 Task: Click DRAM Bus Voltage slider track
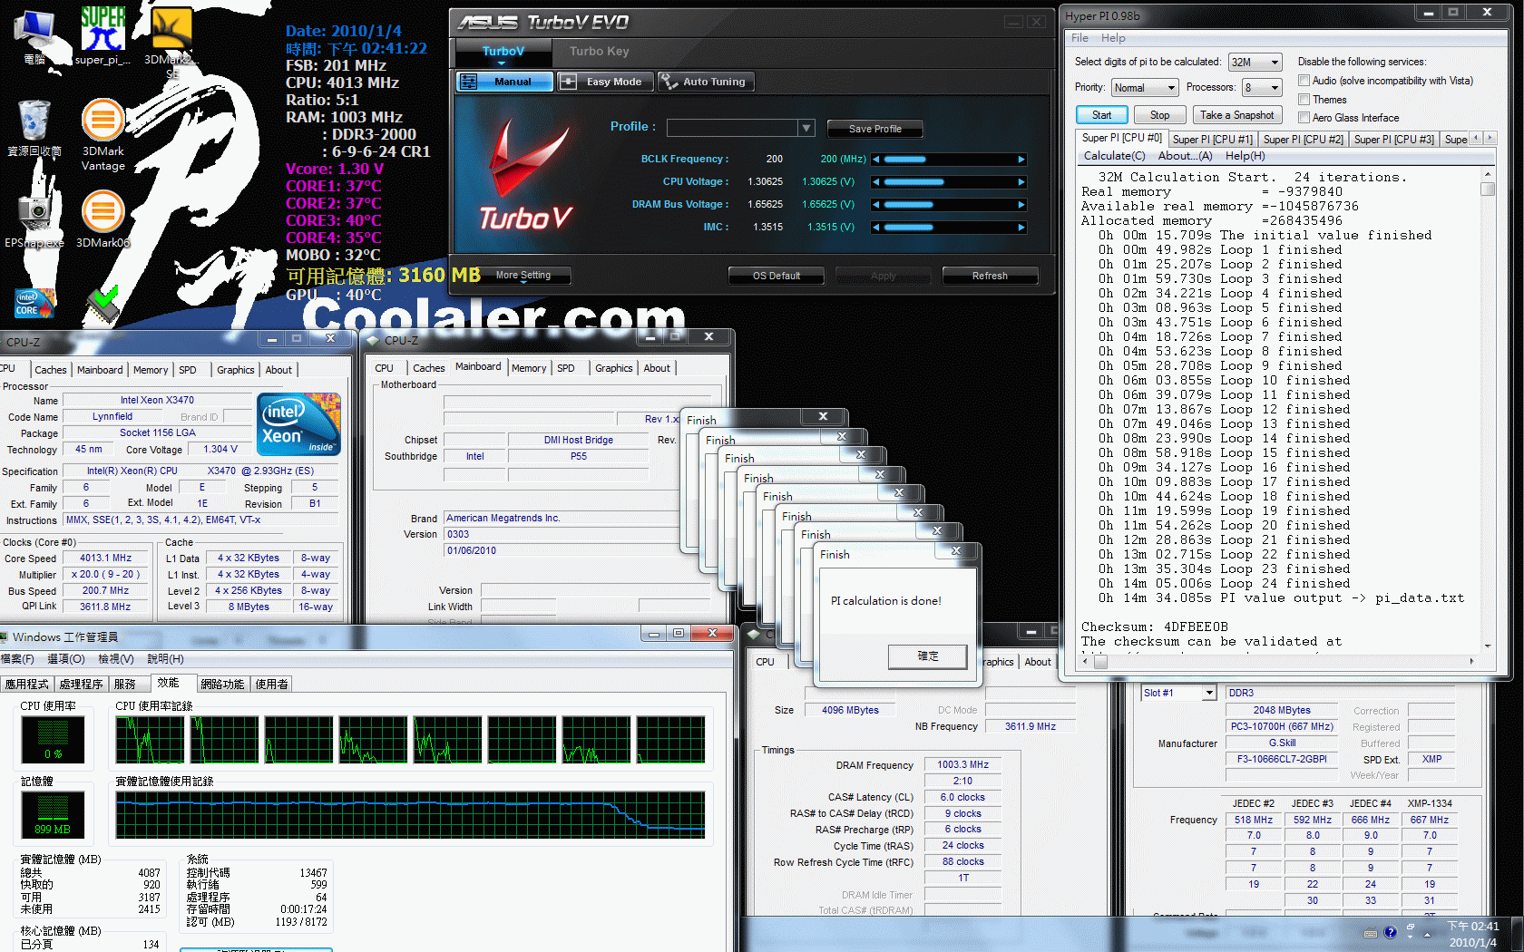pyautogui.click(x=949, y=205)
